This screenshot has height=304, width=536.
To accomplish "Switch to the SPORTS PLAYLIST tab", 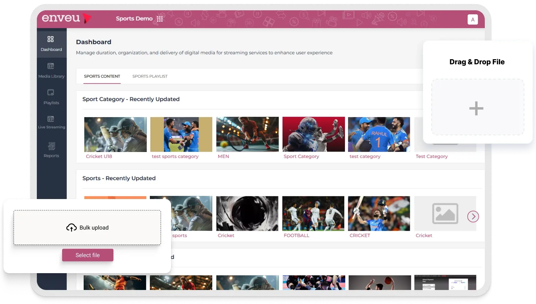I will click(x=150, y=76).
